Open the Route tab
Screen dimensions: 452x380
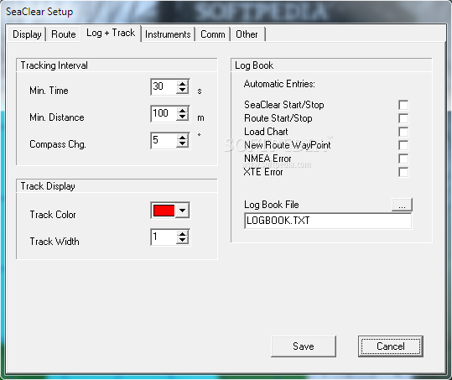64,34
